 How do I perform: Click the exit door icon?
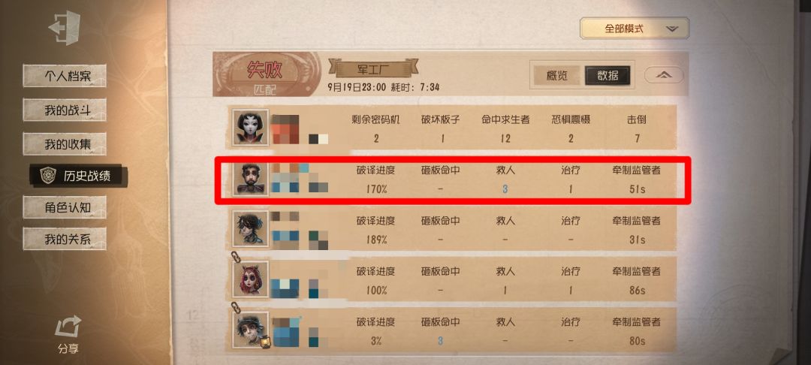[x=64, y=27]
